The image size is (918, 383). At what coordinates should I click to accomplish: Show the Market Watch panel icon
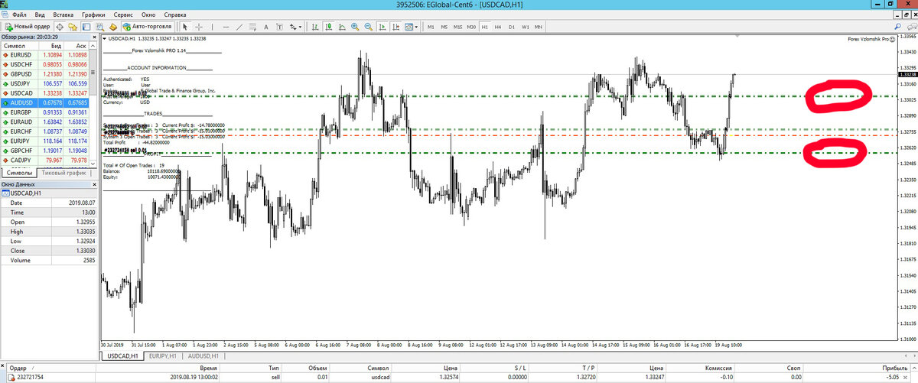[x=60, y=27]
